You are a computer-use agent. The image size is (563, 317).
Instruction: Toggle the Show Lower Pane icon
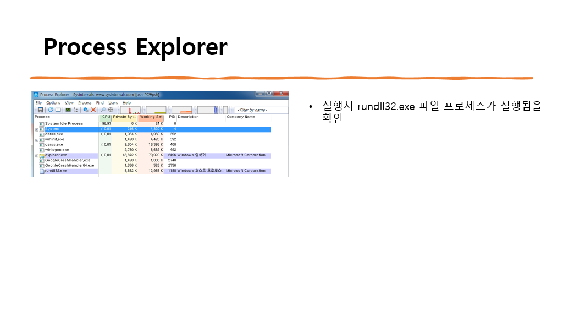[58, 110]
